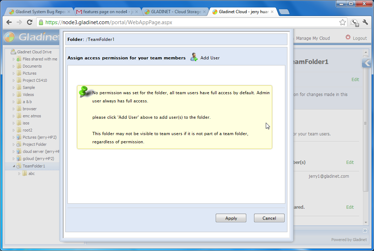Image resolution: width=374 pixels, height=251 pixels.
Task: Switch to GLADINET - Cloud Storage tab
Action: click(175, 12)
